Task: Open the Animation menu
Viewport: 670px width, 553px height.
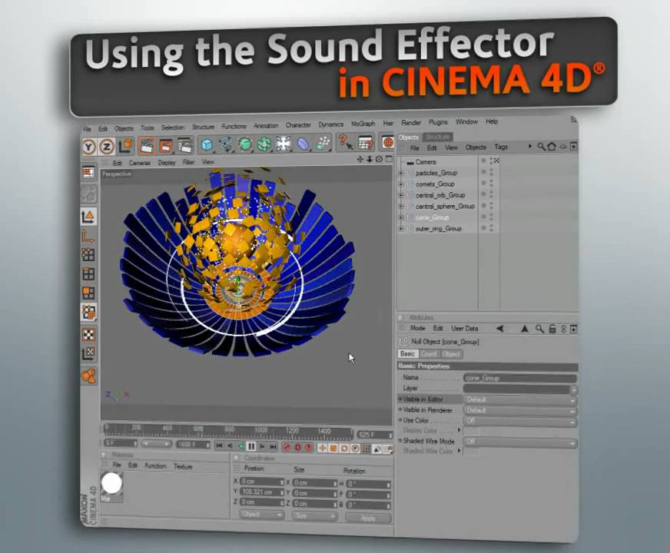Action: pos(266,125)
